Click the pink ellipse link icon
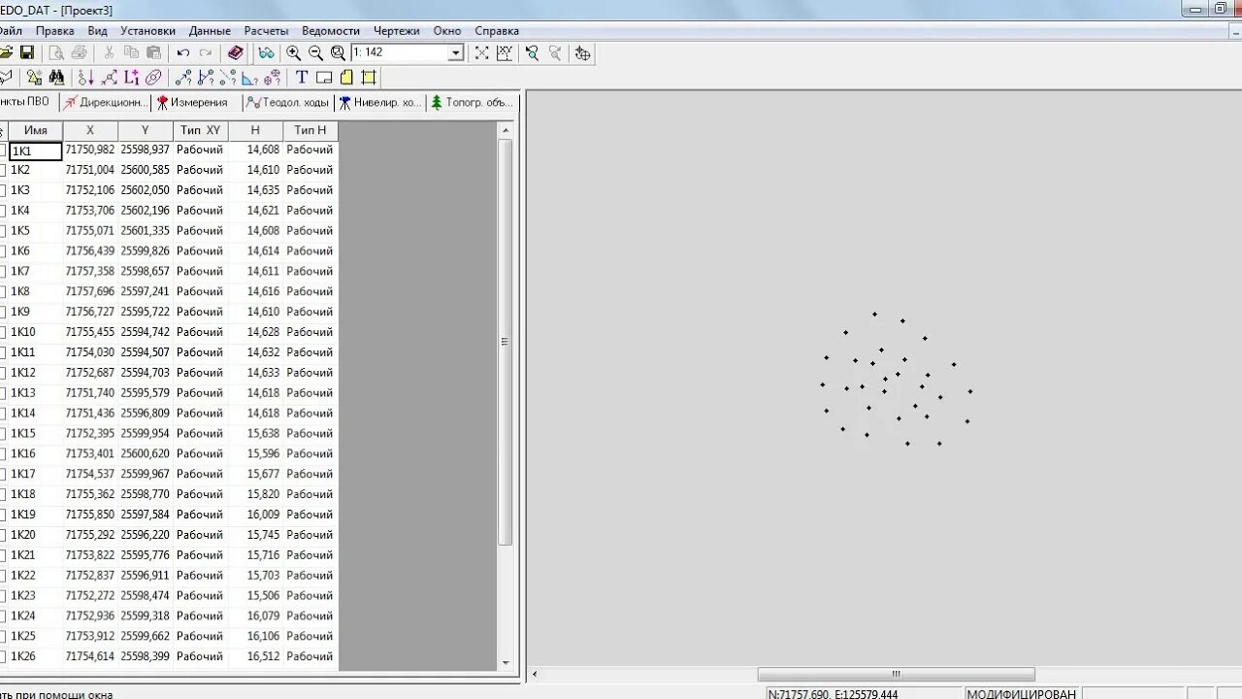 (x=153, y=77)
